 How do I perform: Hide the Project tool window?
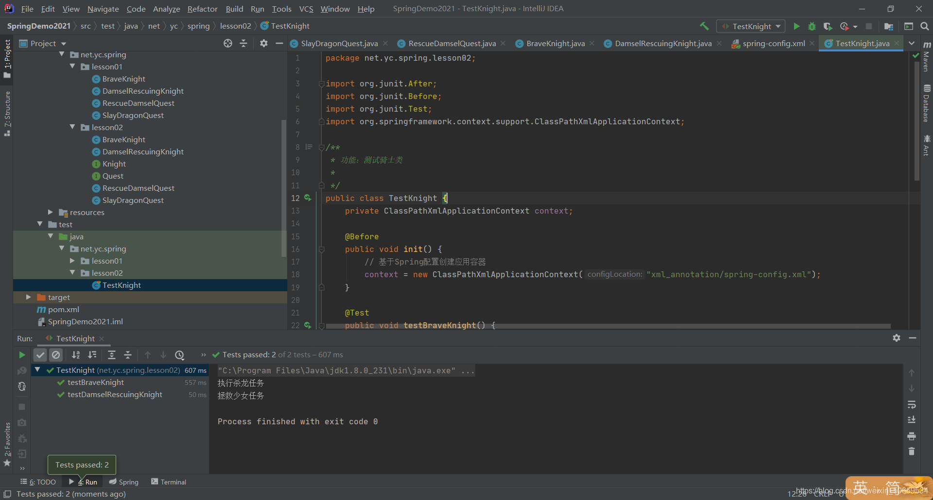(279, 43)
